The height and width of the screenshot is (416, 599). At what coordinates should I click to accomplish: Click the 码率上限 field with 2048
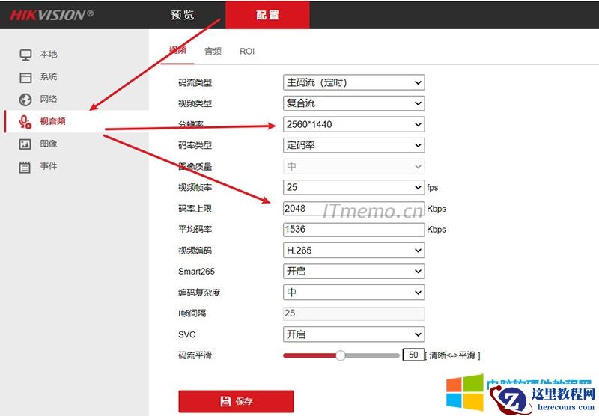point(353,209)
